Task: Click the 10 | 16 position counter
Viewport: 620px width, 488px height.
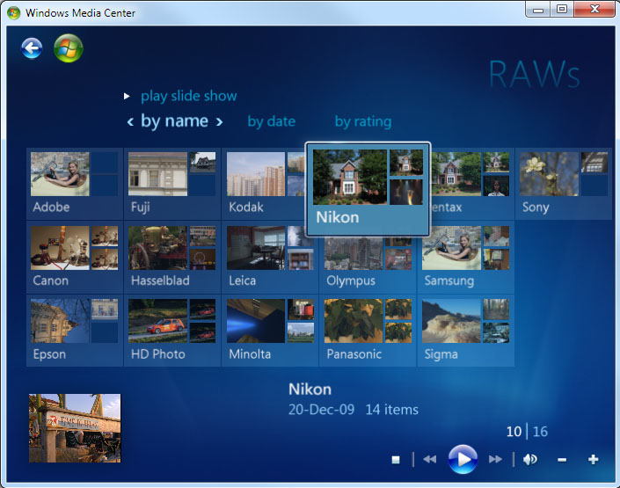Action: [x=527, y=432]
